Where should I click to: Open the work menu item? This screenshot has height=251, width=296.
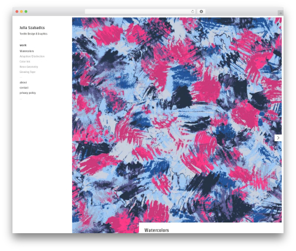click(23, 45)
